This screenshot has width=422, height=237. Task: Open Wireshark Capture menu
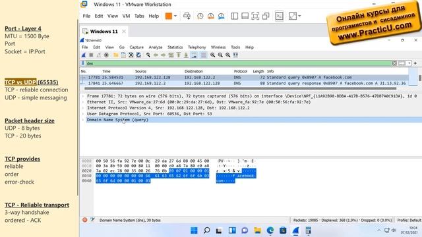coord(136,47)
